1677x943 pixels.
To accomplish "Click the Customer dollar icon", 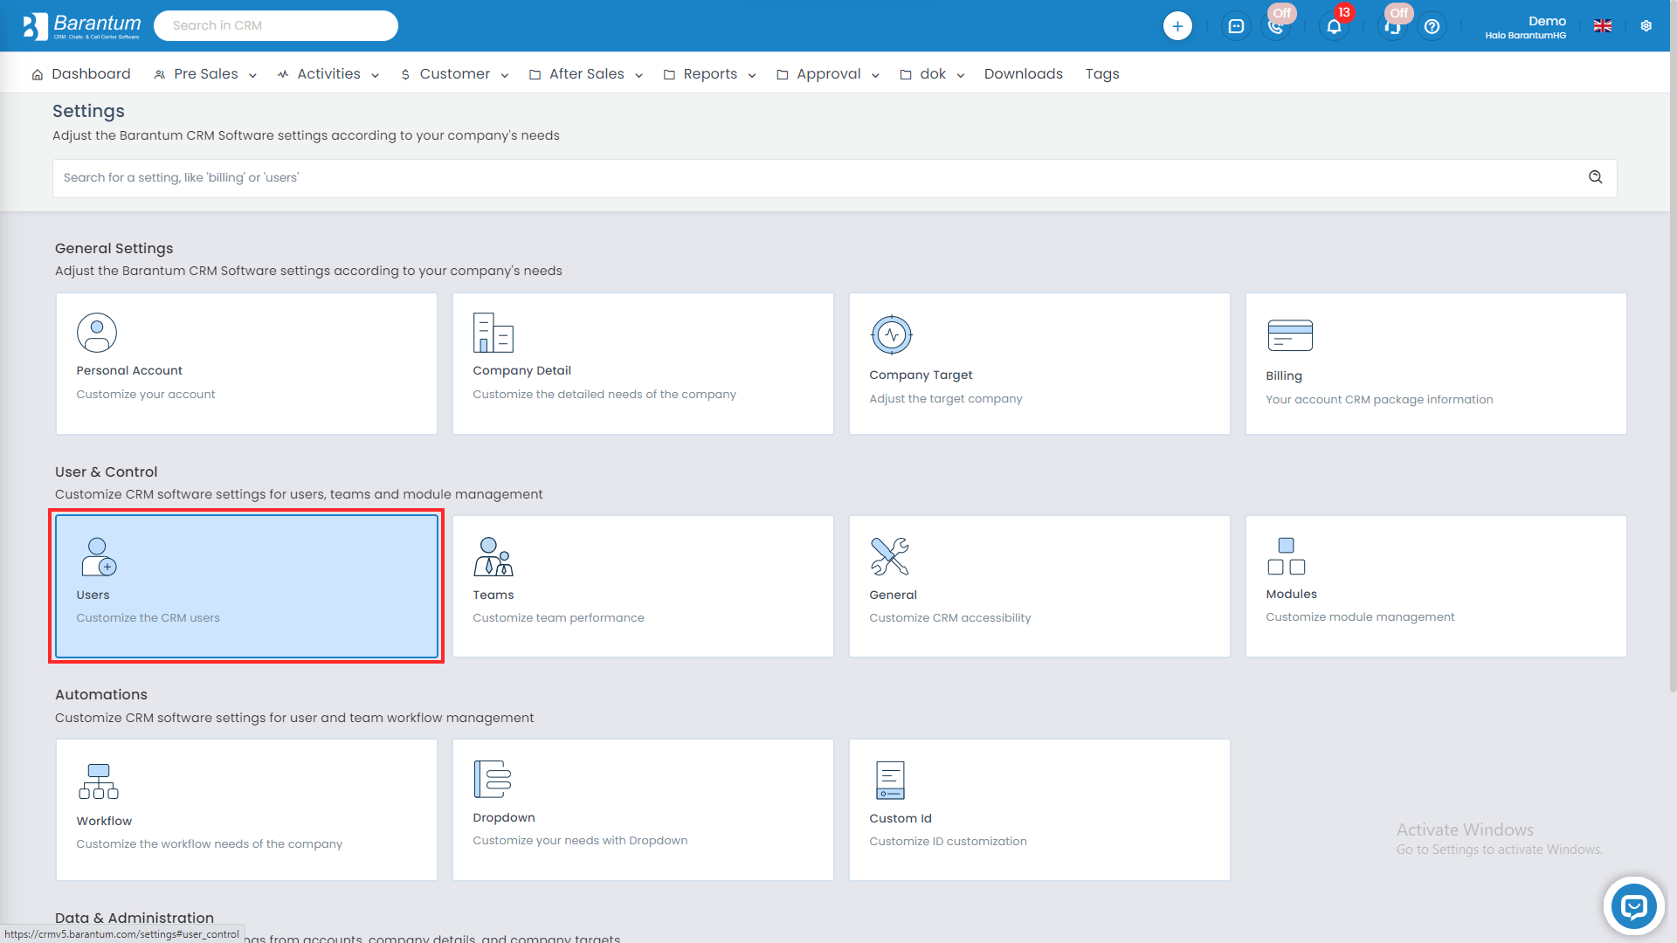I will [x=405, y=75].
